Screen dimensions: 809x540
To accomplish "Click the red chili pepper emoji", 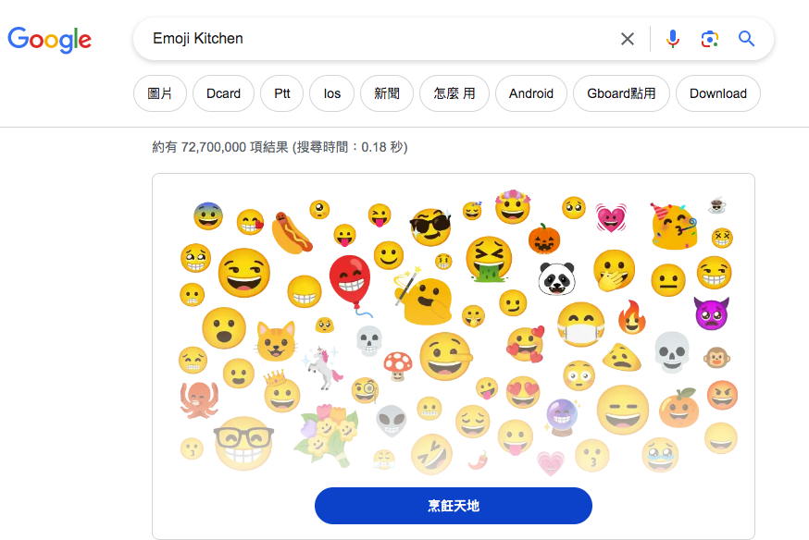I will [x=479, y=460].
